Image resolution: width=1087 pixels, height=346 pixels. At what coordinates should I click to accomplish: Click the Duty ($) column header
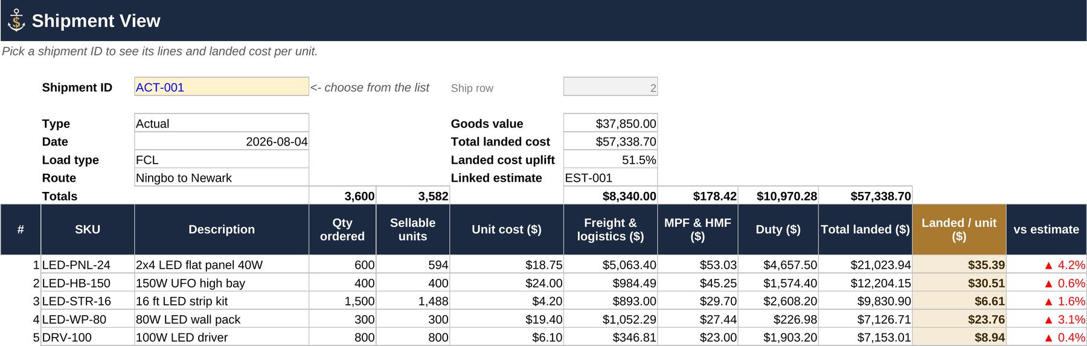pyautogui.click(x=778, y=229)
